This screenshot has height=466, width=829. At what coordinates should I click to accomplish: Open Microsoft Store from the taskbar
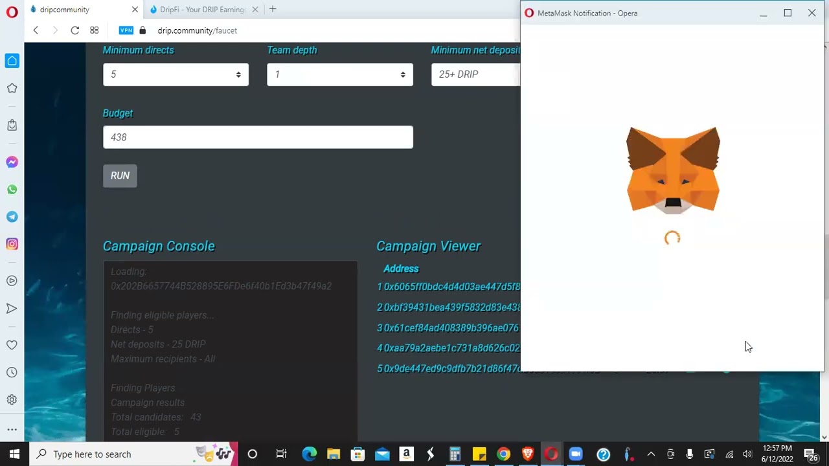coord(358,454)
